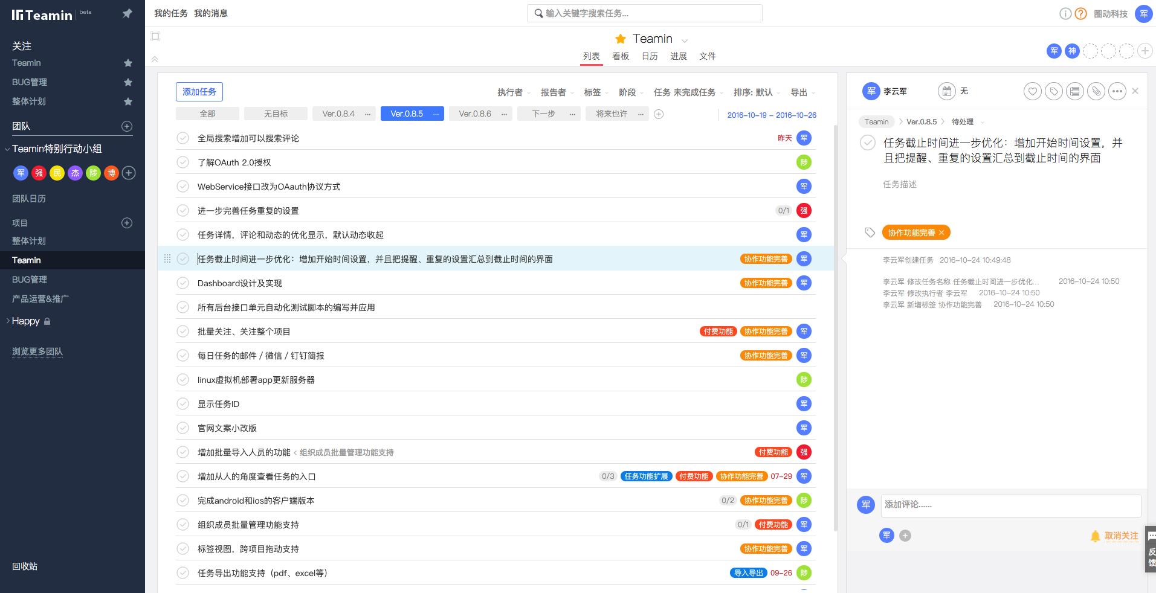
Task: Open the calendar due date icon
Action: [x=946, y=92]
